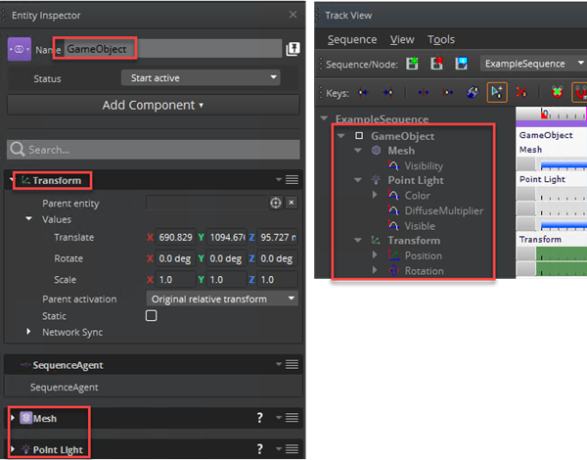Expand the Position track under Transform
The height and width of the screenshot is (460, 587).
(x=375, y=255)
